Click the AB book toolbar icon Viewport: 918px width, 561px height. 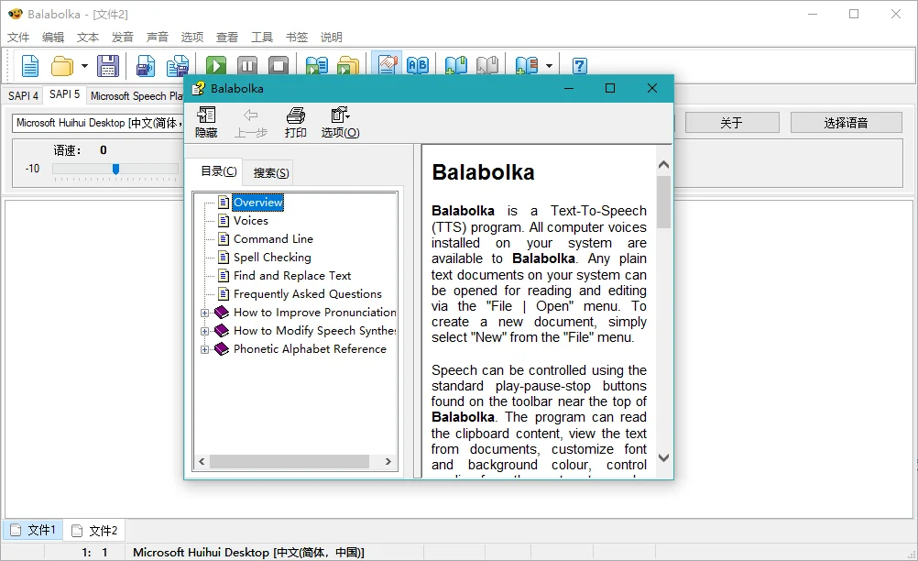coord(418,65)
